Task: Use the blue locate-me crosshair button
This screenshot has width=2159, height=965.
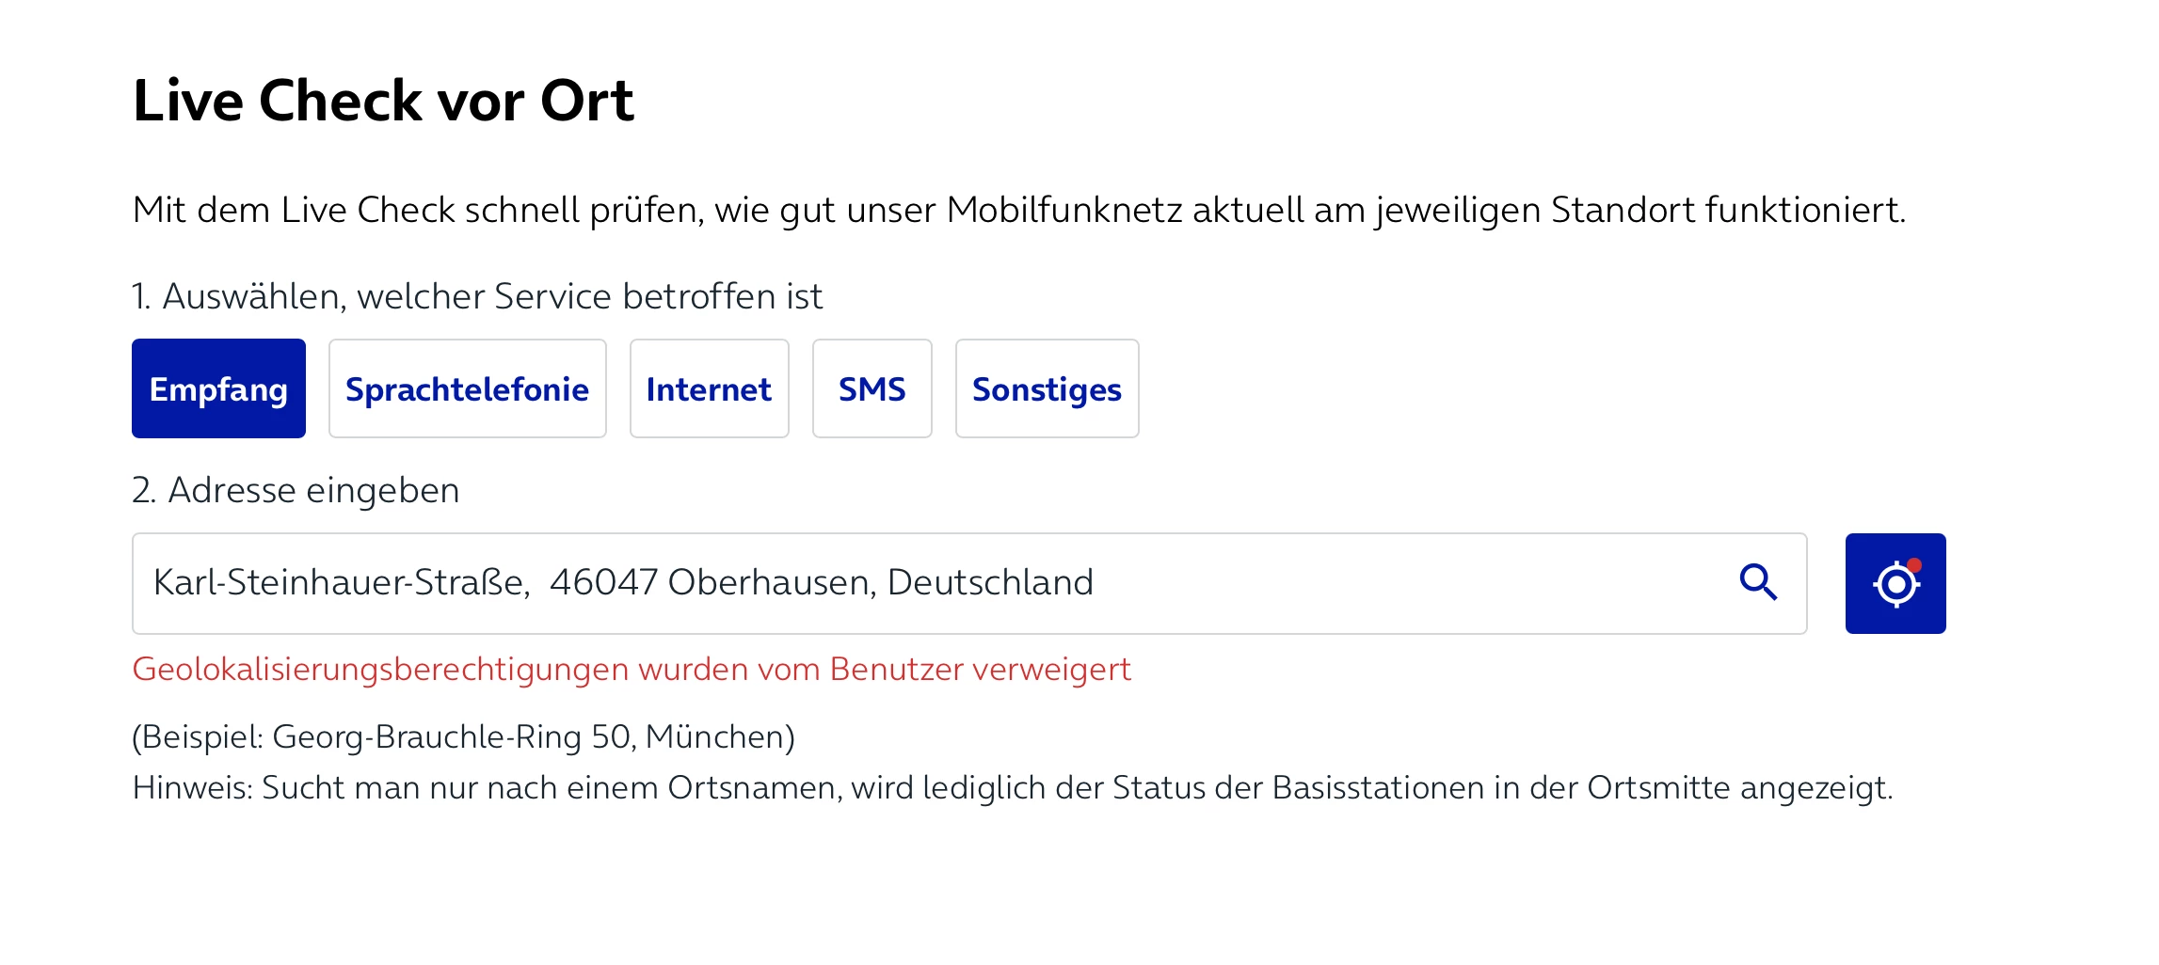Action: point(1895,584)
